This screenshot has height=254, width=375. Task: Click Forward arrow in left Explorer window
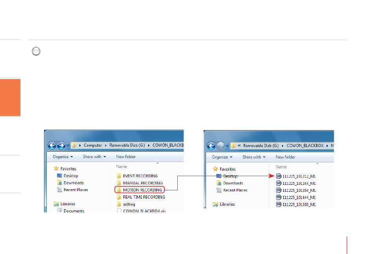(61, 145)
